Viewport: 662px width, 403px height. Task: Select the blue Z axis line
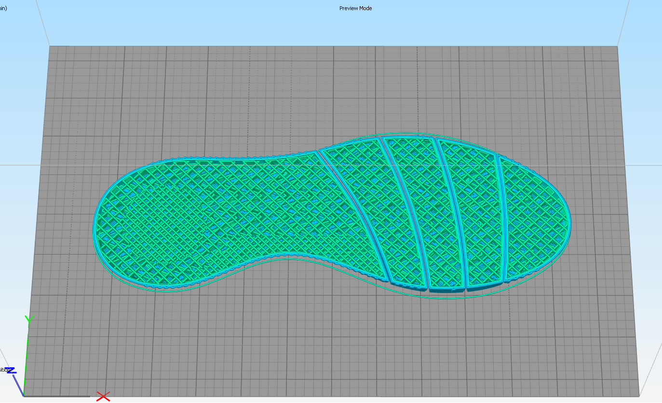pyautogui.click(x=18, y=384)
